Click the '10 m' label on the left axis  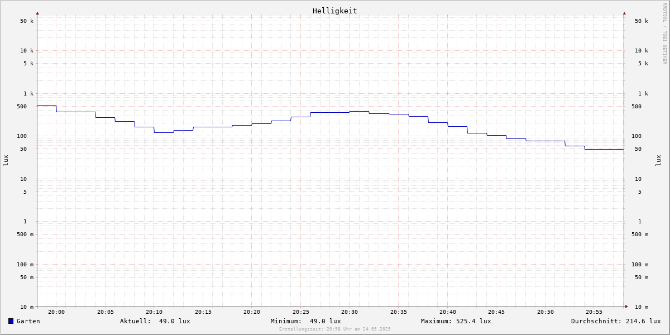click(27, 307)
